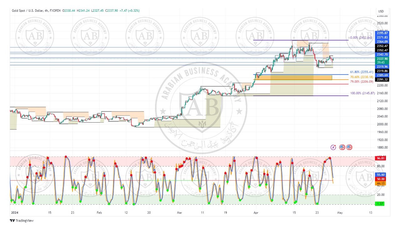This screenshot has height=225, width=400.
Task: Click the 2305.69 price label
Action: [x=382, y=75]
